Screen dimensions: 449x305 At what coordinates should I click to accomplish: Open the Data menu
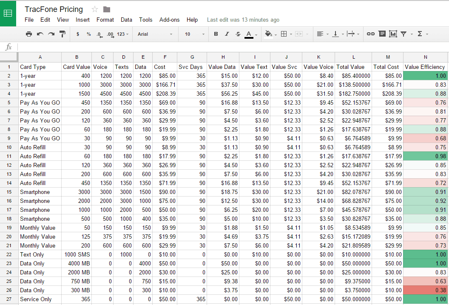click(126, 20)
